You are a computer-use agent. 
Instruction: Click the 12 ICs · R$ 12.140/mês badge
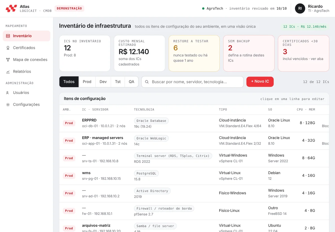305,27
